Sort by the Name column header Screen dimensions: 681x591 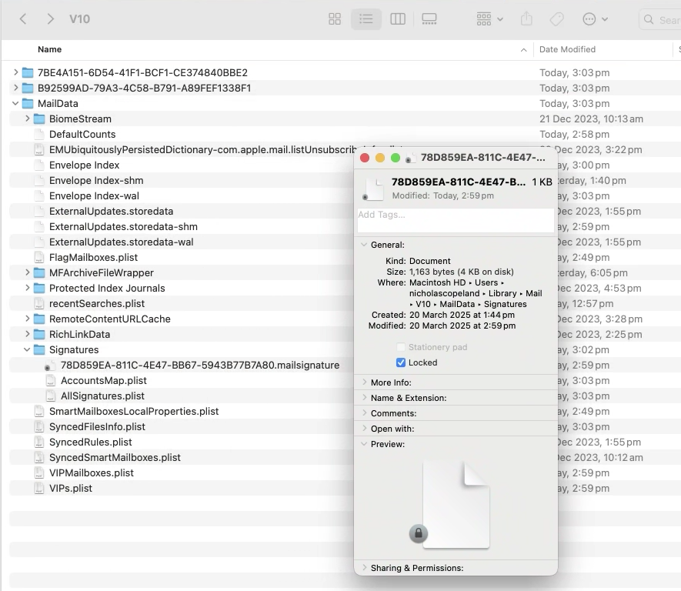(49, 49)
